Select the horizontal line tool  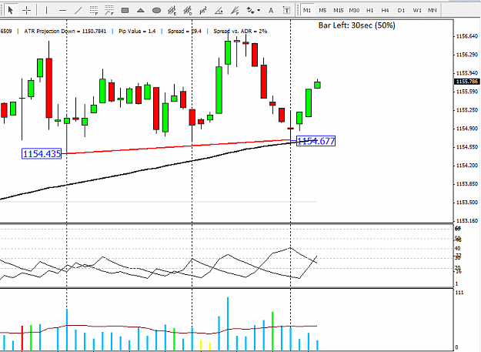click(x=62, y=11)
